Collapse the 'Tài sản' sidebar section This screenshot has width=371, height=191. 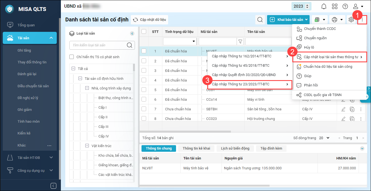pyautogui.click(x=51, y=38)
